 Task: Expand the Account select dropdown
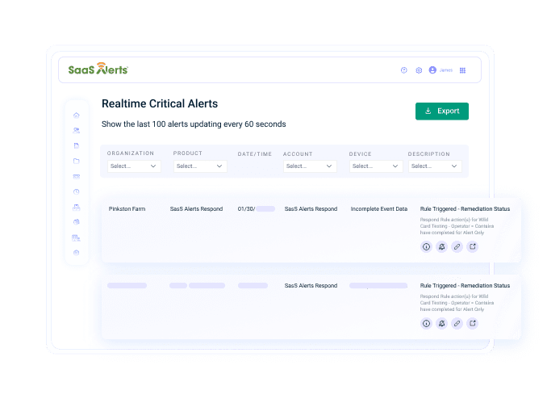[310, 166]
